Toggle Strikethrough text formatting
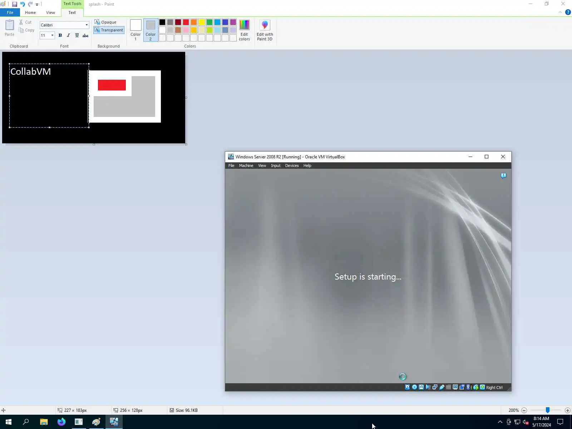The image size is (572, 429). point(85,35)
